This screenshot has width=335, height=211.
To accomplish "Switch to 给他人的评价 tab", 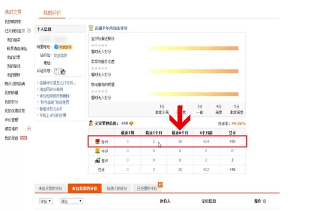I will (117, 188).
